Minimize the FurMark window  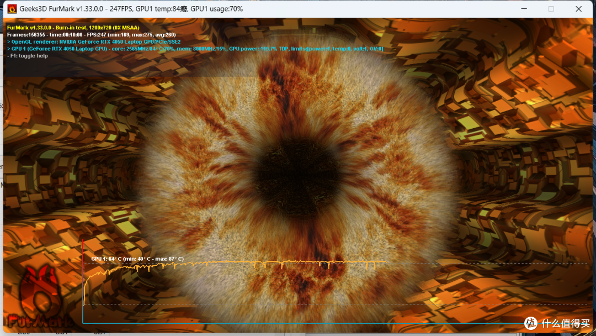(524, 9)
